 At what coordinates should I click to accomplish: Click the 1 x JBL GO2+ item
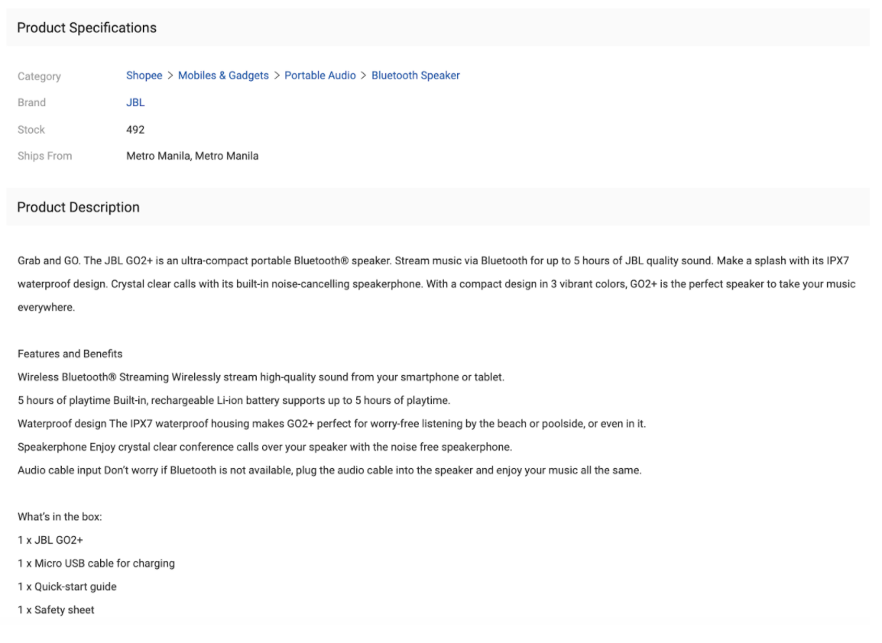click(x=50, y=540)
